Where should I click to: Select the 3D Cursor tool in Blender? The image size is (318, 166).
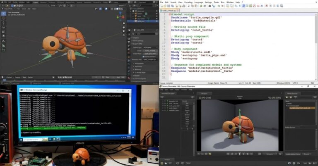point(4,18)
